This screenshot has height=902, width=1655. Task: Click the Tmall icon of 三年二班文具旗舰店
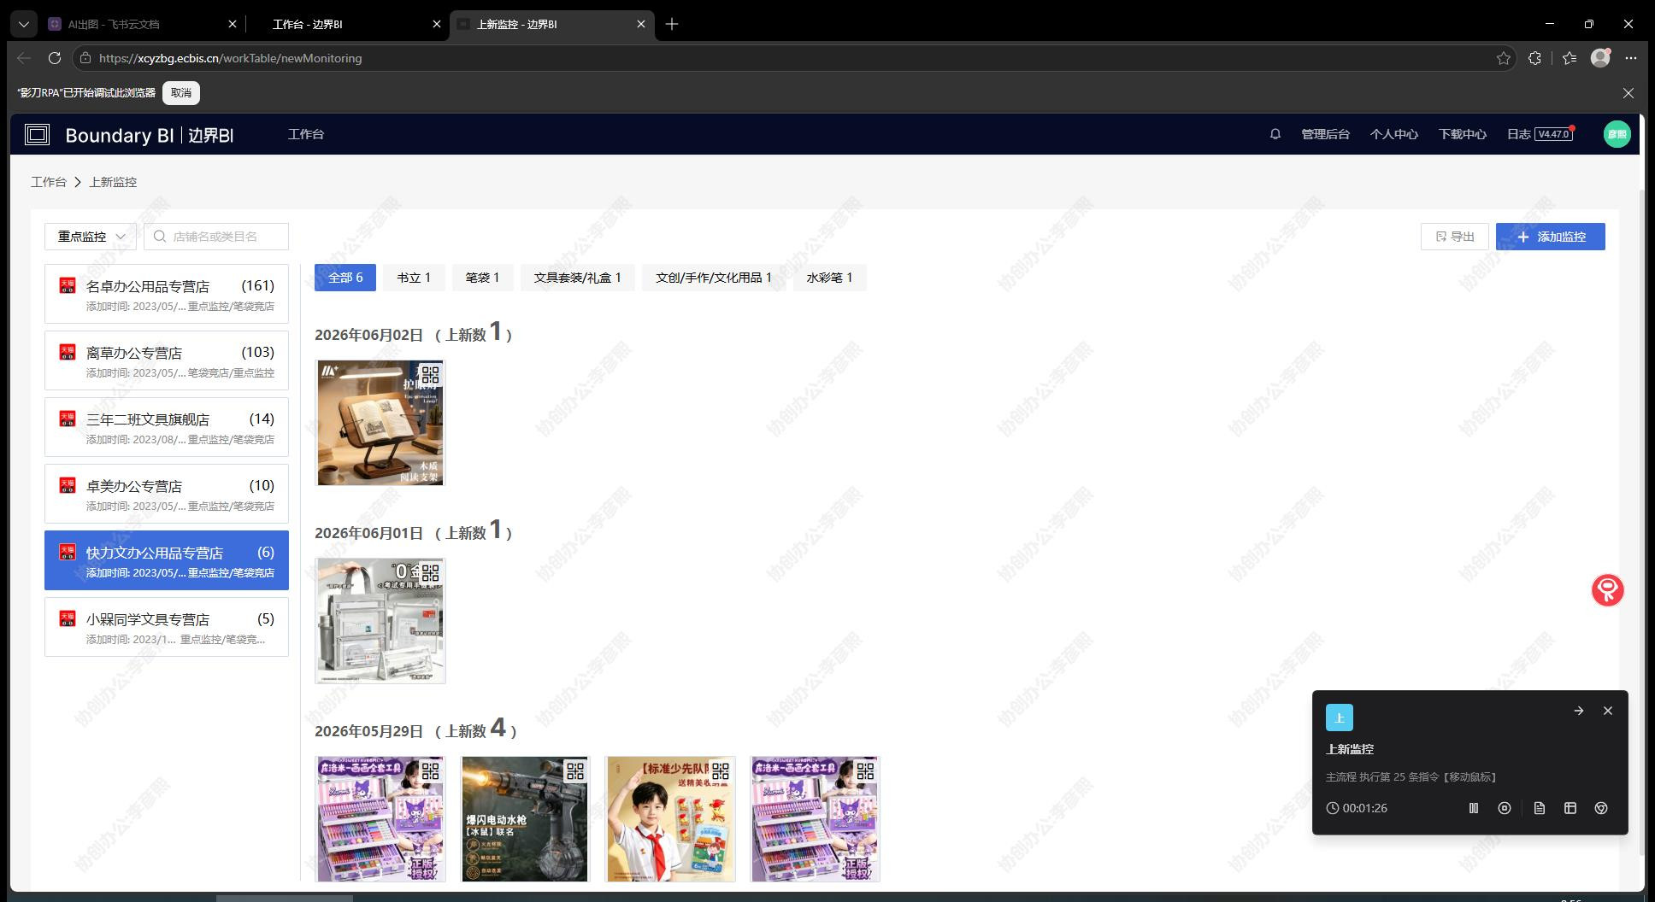coord(68,419)
